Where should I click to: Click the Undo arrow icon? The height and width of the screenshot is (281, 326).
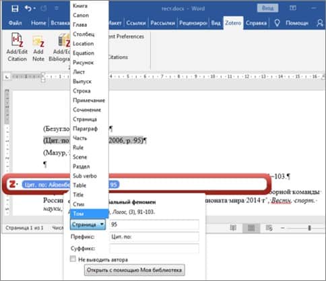coord(28,8)
